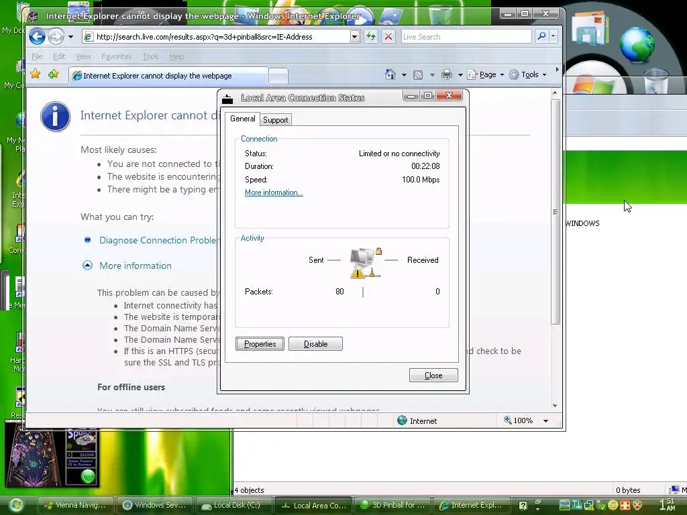This screenshot has height=515, width=687.
Task: Open the Favorites menu
Action: coord(116,56)
